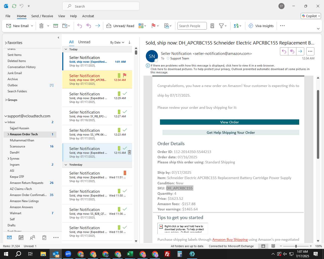
Task: Click the top Search box
Action: click(x=101, y=6)
